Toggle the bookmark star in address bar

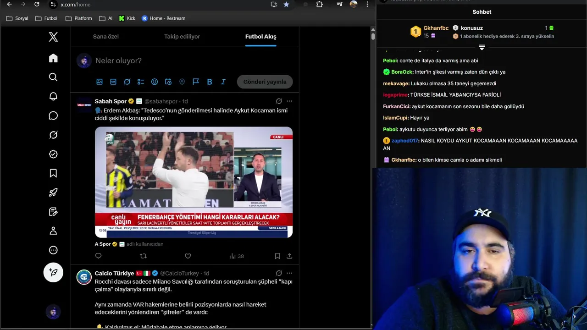pos(286,4)
